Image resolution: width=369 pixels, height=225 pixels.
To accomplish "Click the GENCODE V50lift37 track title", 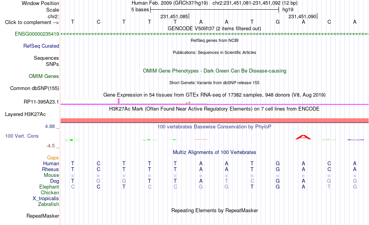I will 214,28.
